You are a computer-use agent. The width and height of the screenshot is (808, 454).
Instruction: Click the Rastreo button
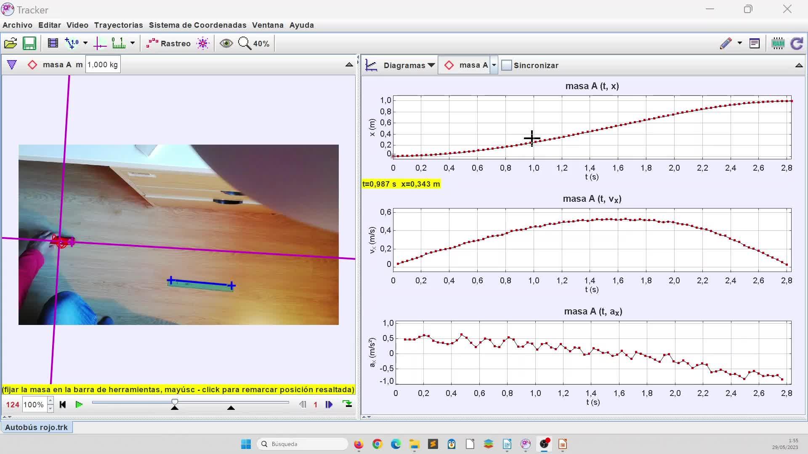pos(168,43)
